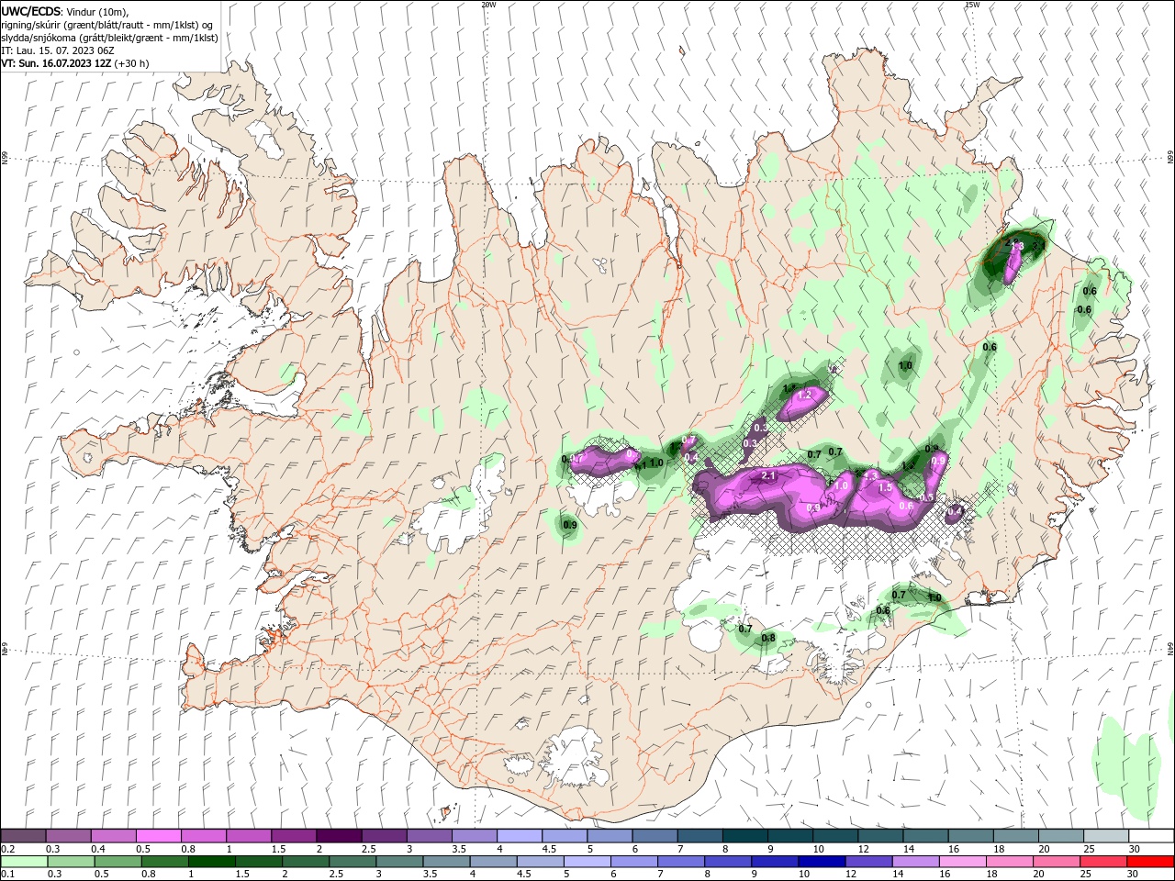Select the 'VT: Sun. 16.07.2023 12Z (+30 h)' line

[75, 63]
